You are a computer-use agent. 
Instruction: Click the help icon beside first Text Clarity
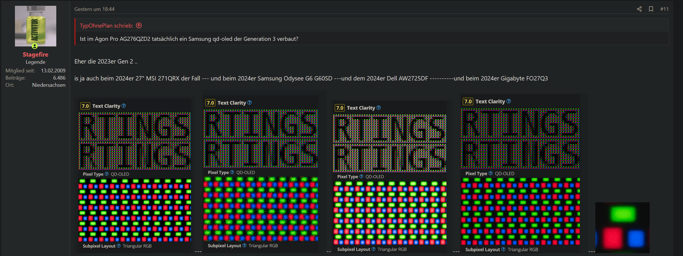[x=124, y=106]
